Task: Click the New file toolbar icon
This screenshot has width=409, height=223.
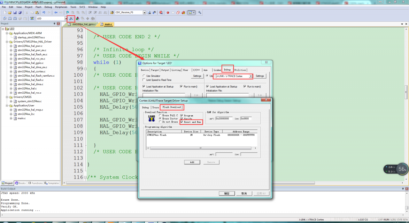Action: tap(5, 12)
